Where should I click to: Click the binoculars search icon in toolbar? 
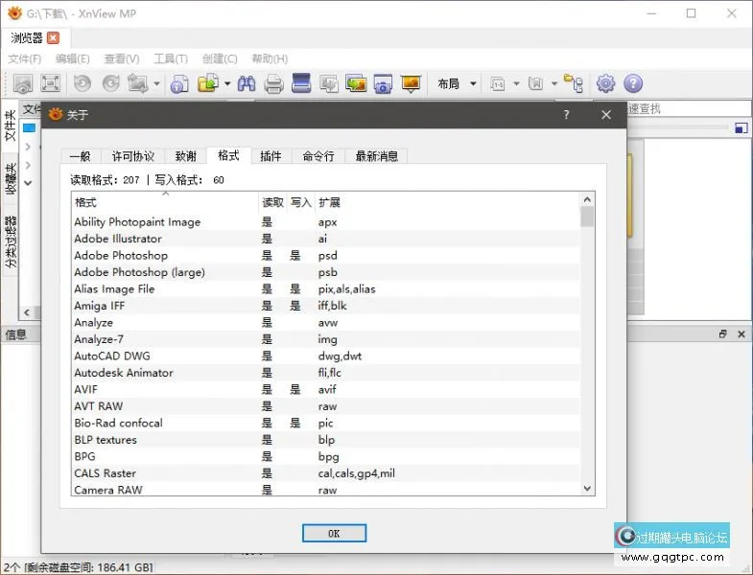coord(247,83)
